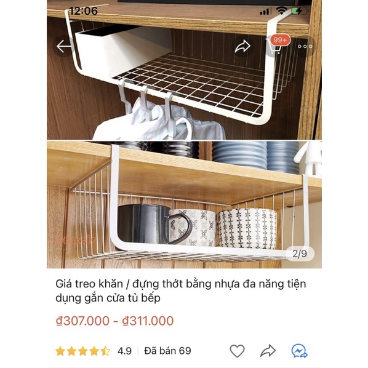Tap the Wi-Fi icon in the status bar
This screenshot has height=368, width=368.
[x=281, y=10]
